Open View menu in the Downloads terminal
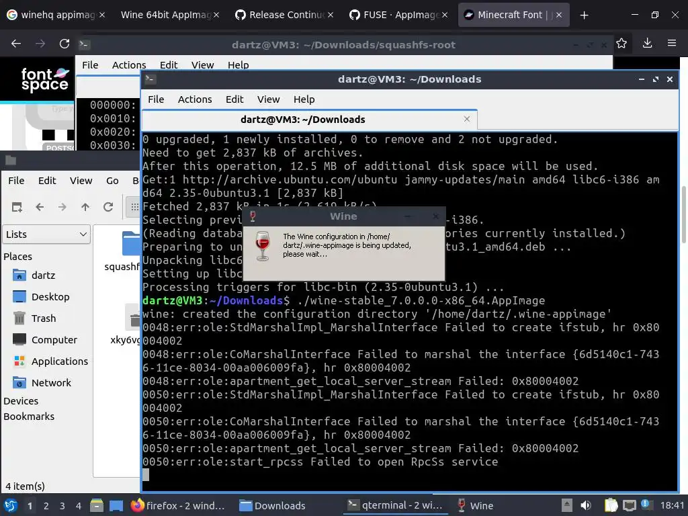 (269, 99)
